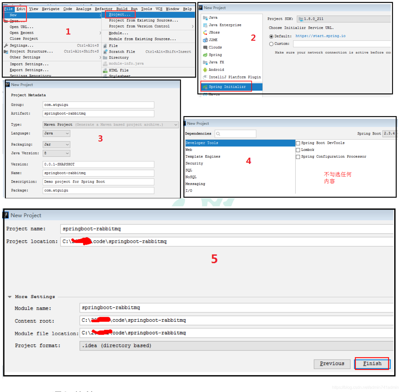Open the File menu

tap(8, 9)
